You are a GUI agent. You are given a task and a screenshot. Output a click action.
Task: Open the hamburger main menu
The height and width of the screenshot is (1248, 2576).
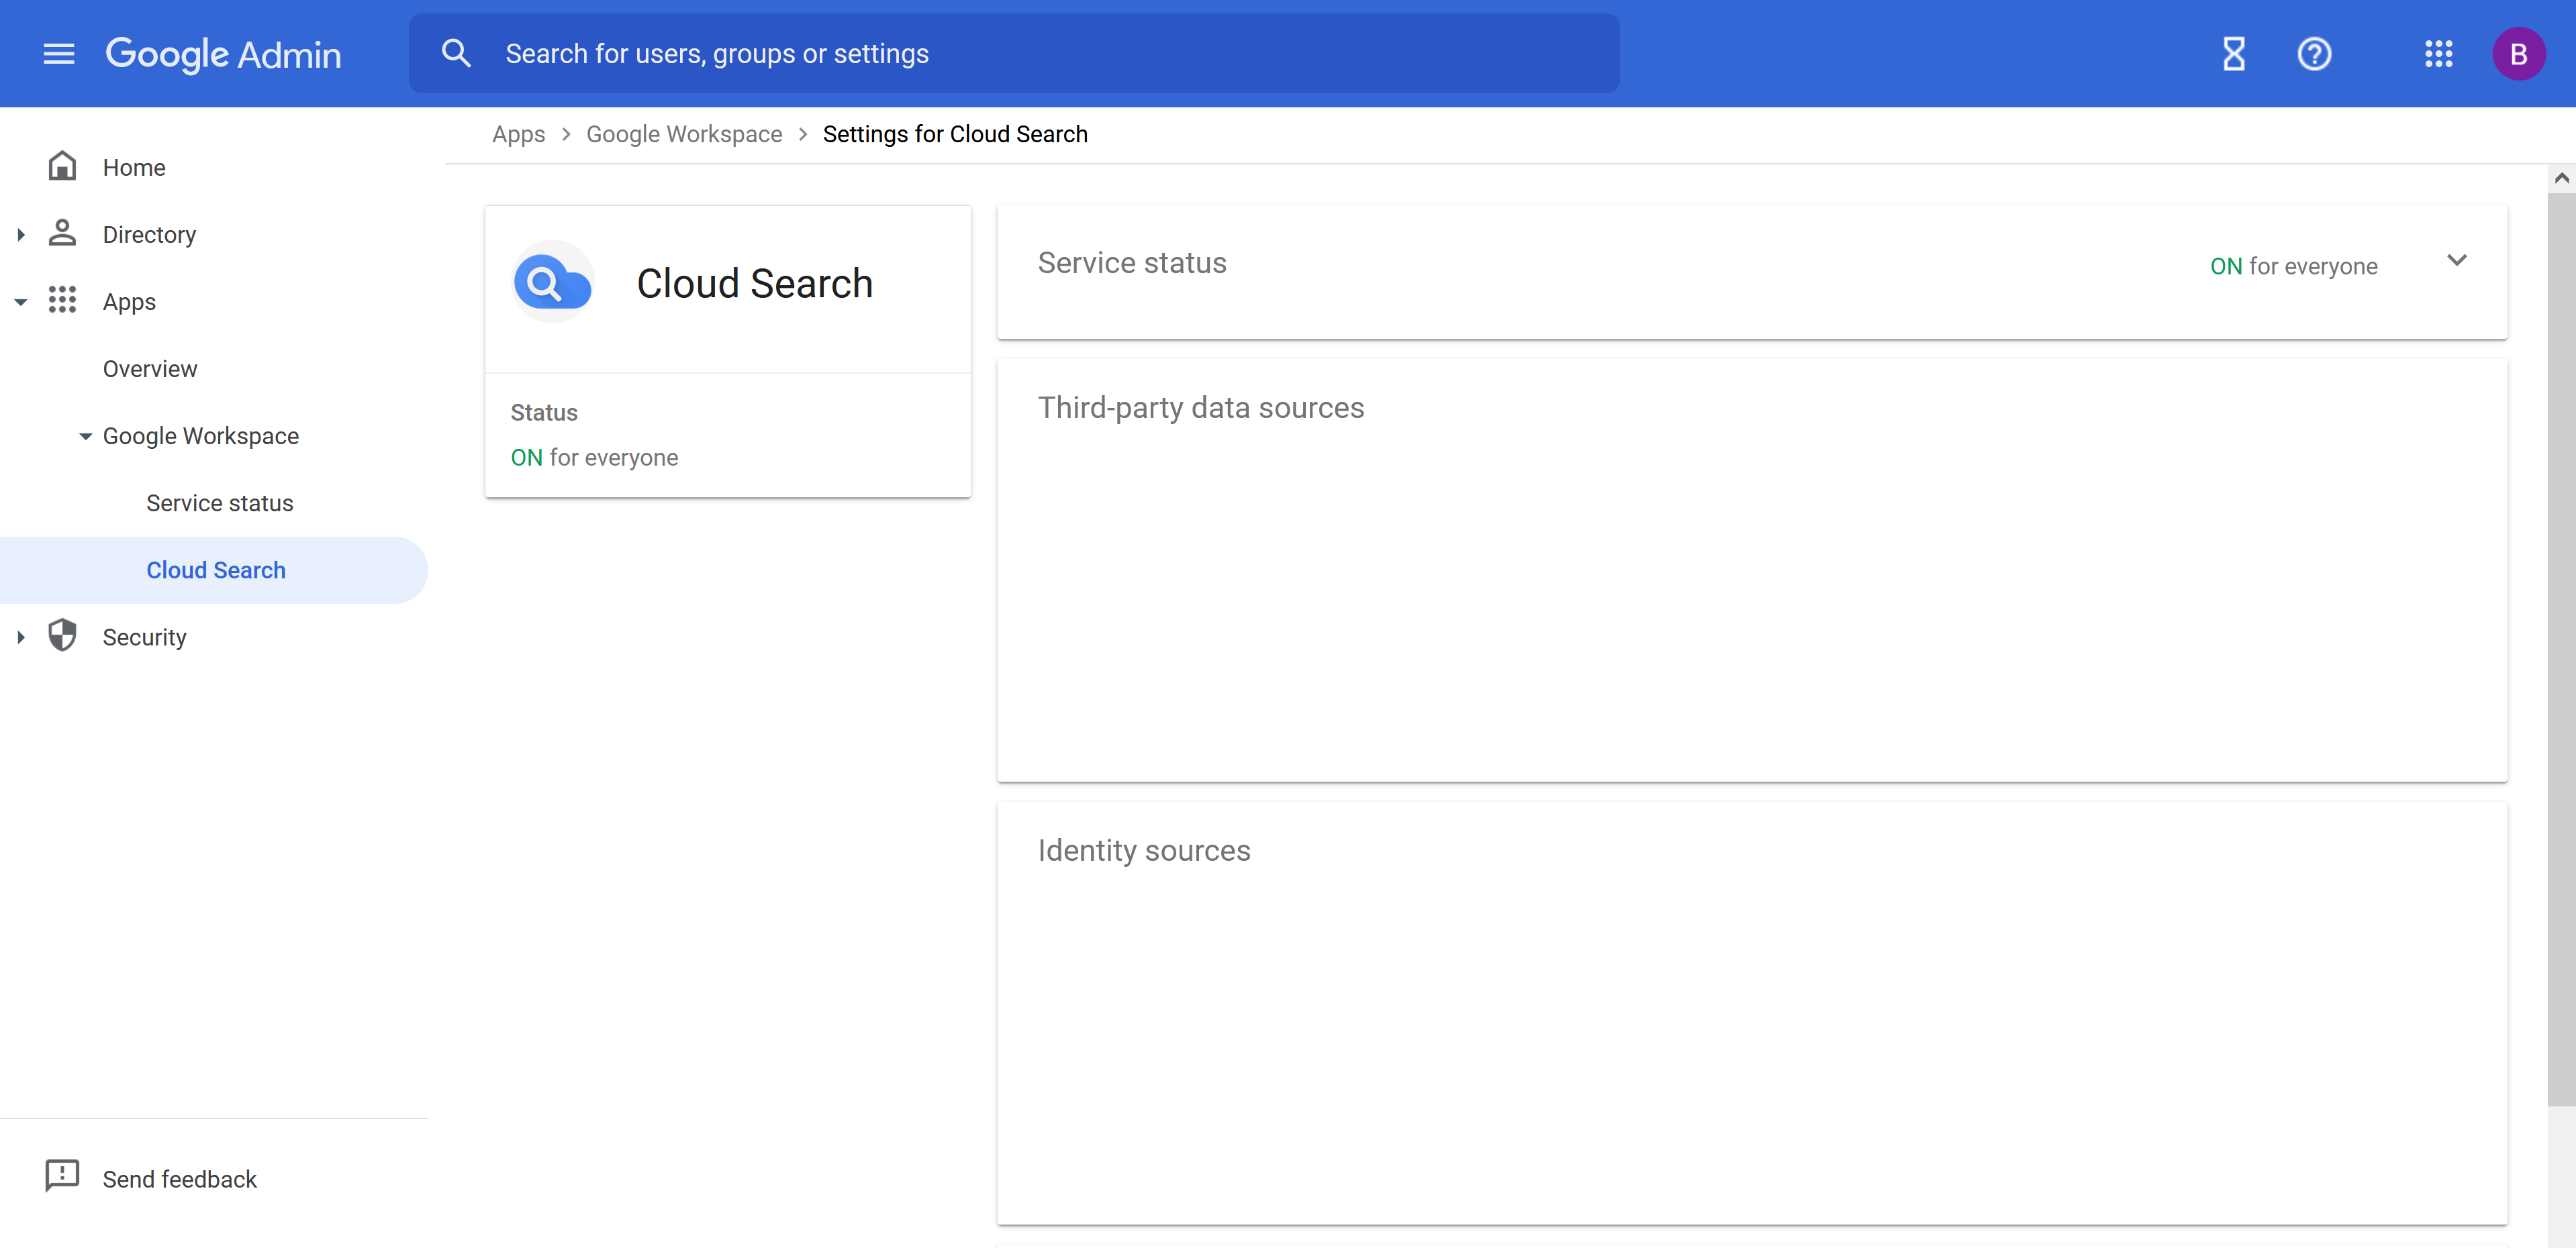point(59,54)
